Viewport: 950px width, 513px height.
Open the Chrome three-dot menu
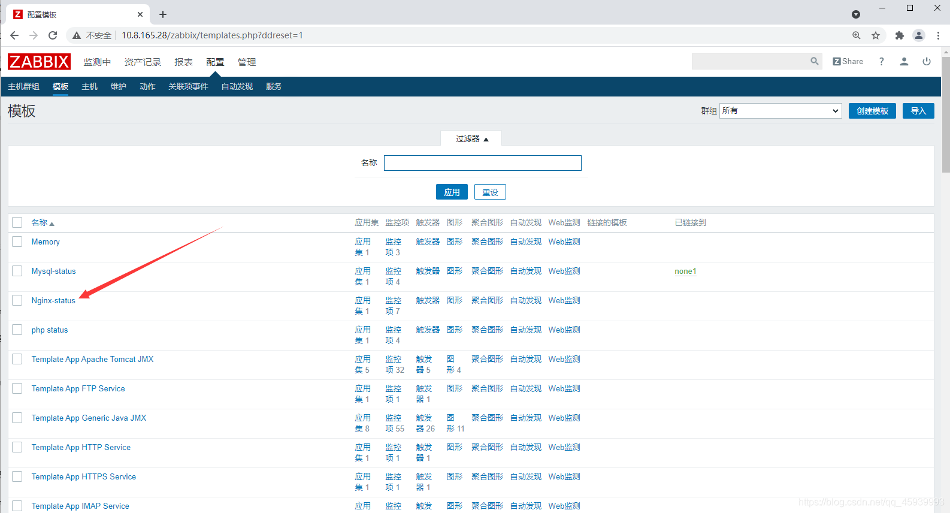tap(938, 35)
